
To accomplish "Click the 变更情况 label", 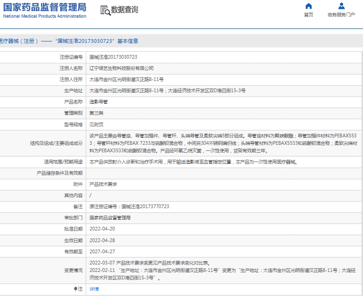I will pyautogui.click(x=73, y=270).
